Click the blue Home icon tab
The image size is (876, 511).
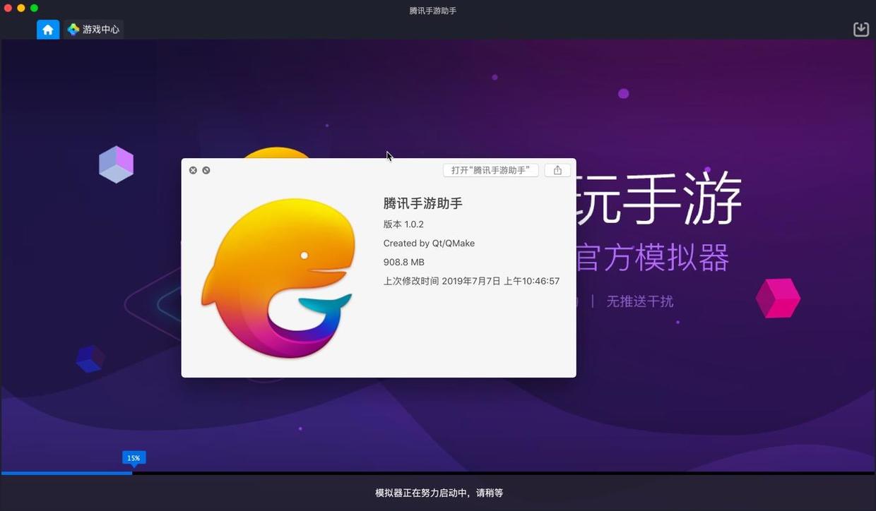[x=48, y=30]
